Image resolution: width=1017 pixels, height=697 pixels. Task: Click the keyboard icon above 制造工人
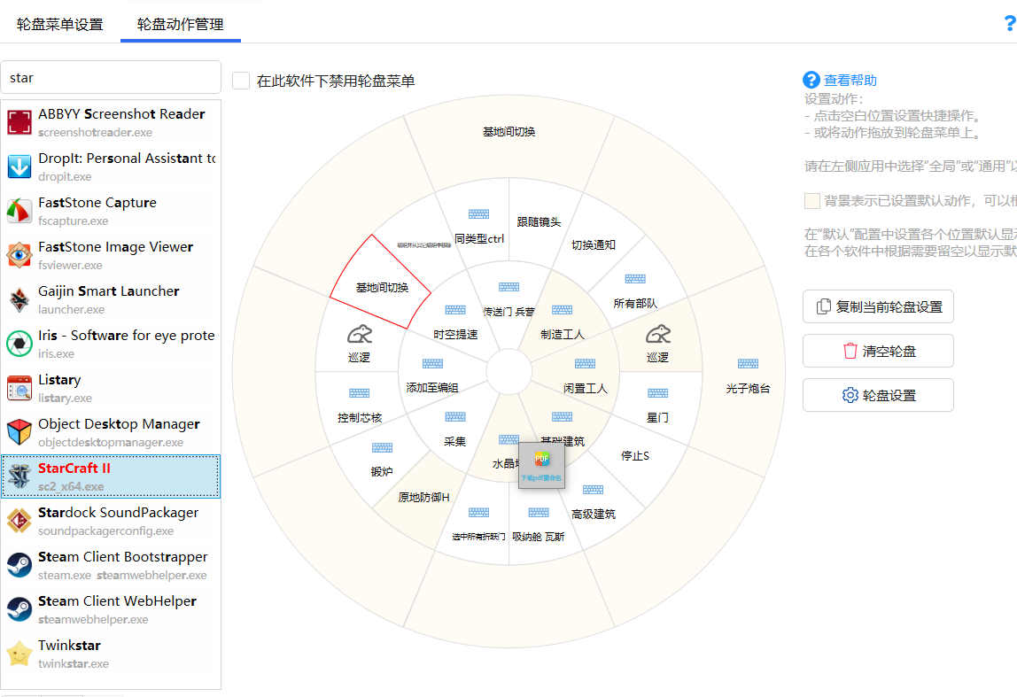click(563, 310)
